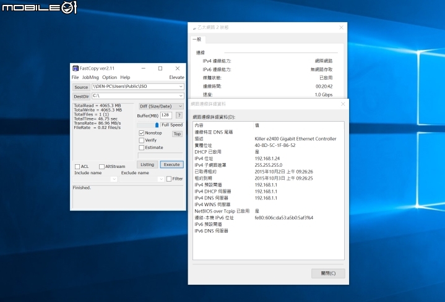Select the Killer e2400 Gigabit Ethernet Controller value

point(295,139)
